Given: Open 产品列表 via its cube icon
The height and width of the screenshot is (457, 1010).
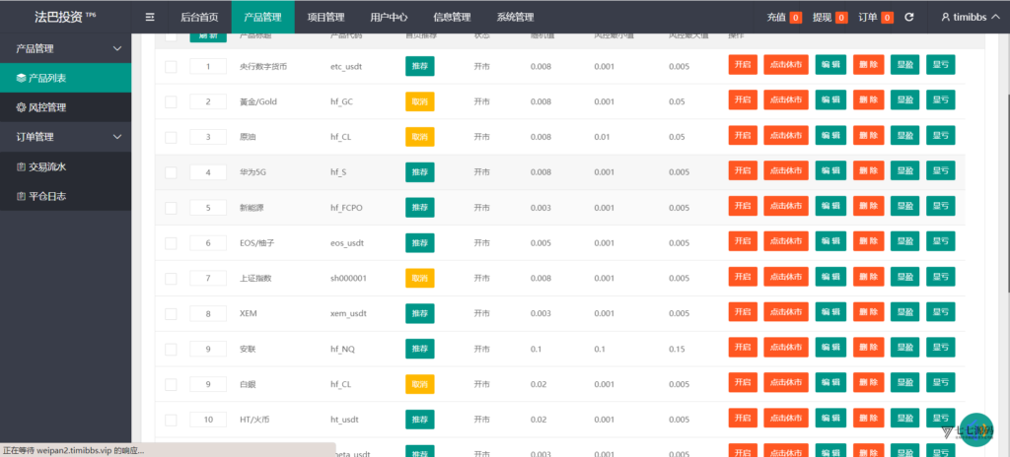Looking at the screenshot, I should (x=22, y=78).
